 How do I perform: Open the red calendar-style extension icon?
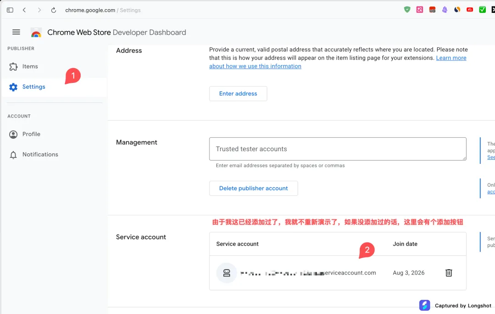point(432,10)
